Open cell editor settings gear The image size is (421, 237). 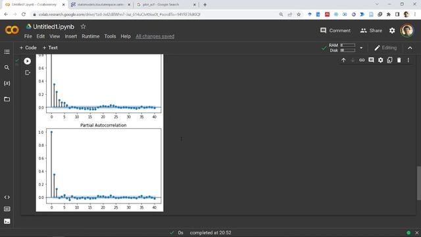380,60
